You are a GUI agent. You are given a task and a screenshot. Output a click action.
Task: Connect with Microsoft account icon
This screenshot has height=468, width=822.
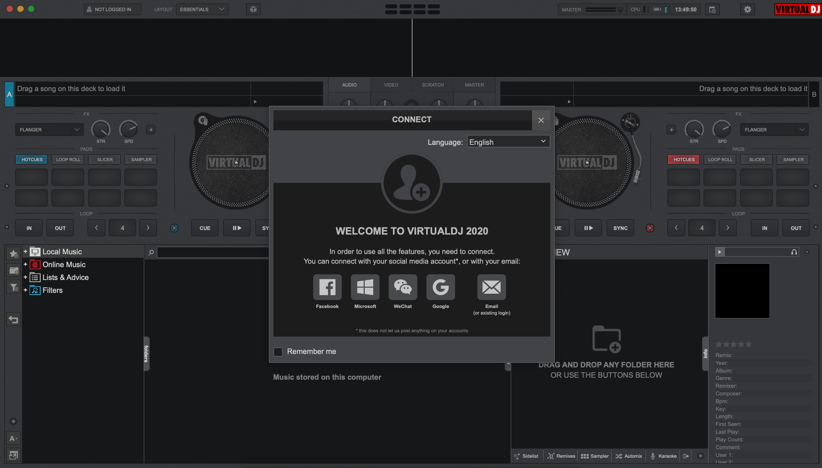[x=365, y=287]
